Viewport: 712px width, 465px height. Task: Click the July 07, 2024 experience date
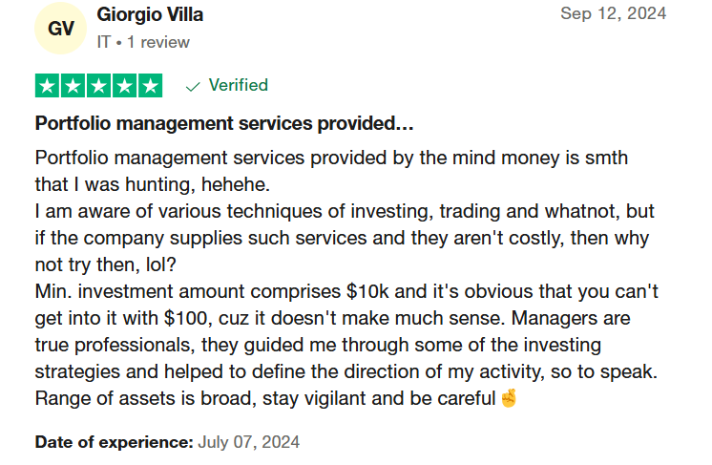coord(249,442)
